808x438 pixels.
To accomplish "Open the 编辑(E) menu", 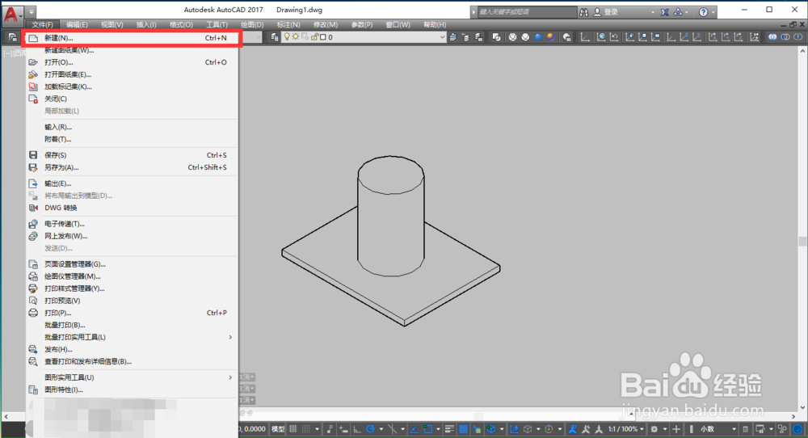I will click(x=77, y=25).
